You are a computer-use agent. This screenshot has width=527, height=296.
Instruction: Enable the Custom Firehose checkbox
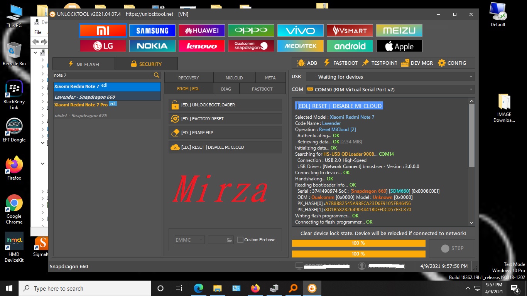(240, 240)
